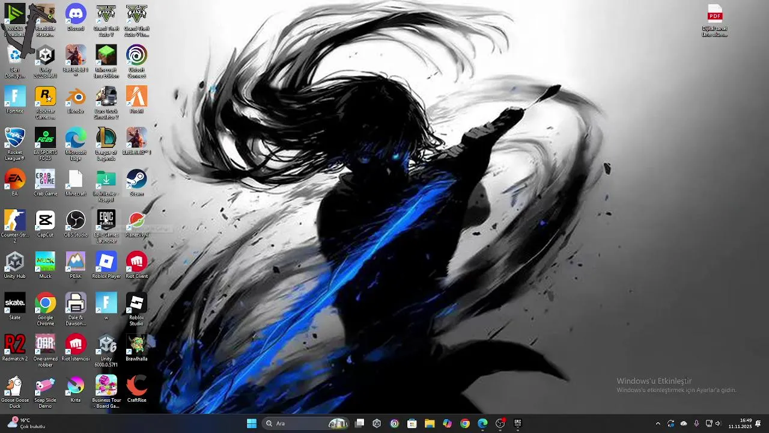Screen dimensions: 769x433
Task: Launch the Steam desktop shortcut
Action: 137,183
